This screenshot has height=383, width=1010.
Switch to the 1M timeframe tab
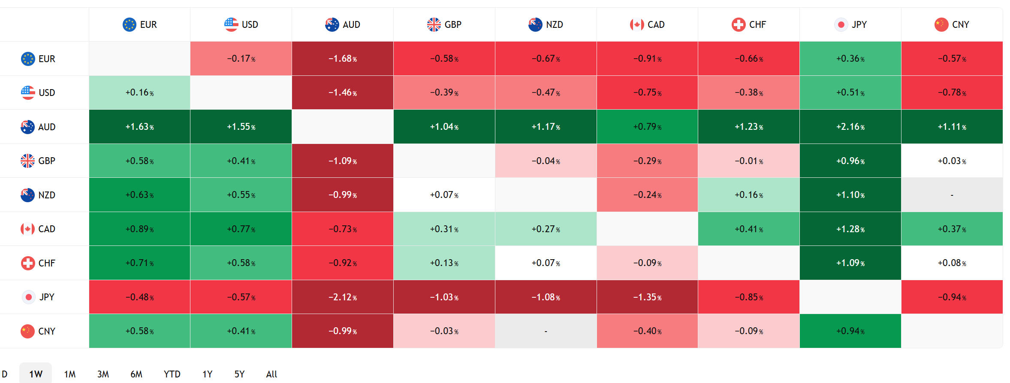pyautogui.click(x=70, y=374)
